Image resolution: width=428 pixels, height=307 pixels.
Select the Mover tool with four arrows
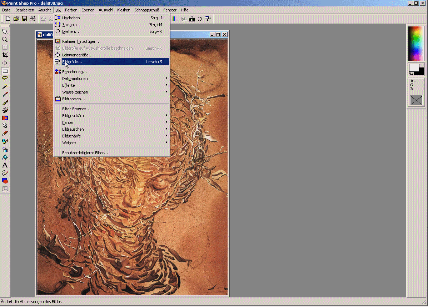[x=5, y=63]
